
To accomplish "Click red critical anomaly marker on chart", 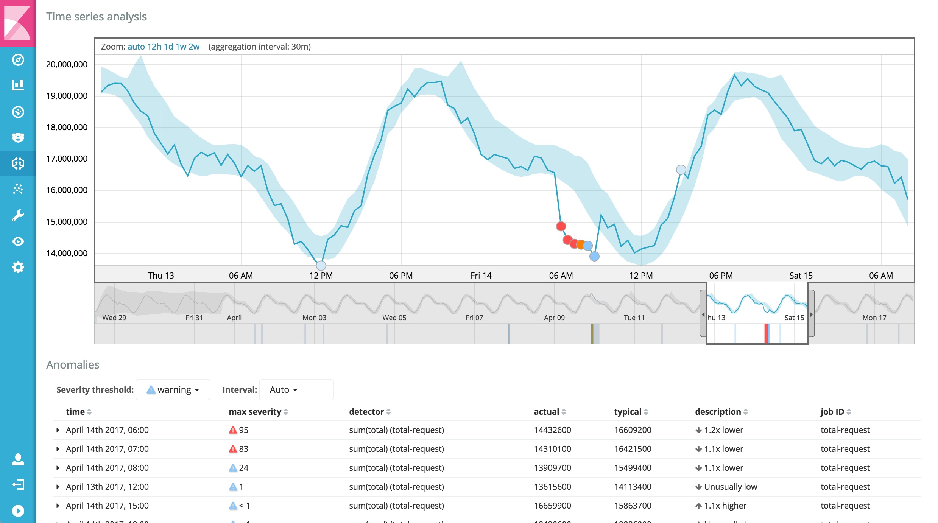I will pos(561,226).
